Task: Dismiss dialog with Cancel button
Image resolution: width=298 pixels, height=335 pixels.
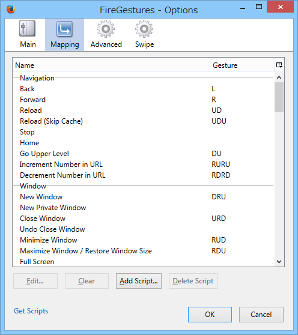Action: click(x=261, y=315)
